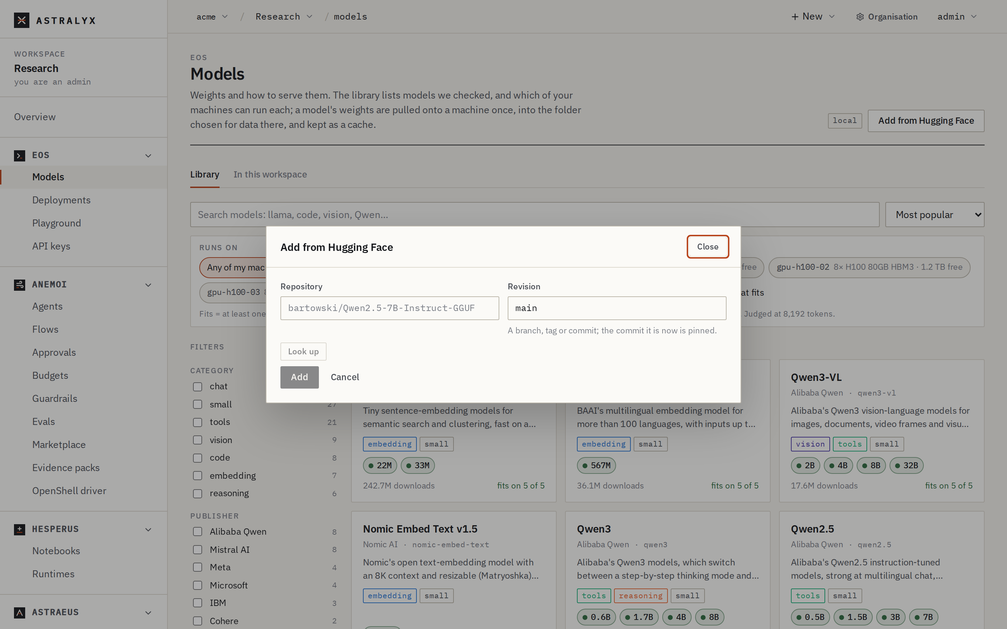The width and height of the screenshot is (1007, 629).
Task: Focus the Repository input field
Action: (x=390, y=308)
